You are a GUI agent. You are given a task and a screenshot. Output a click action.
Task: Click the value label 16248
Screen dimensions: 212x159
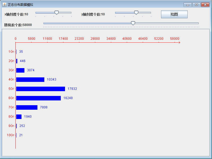pos(68,98)
